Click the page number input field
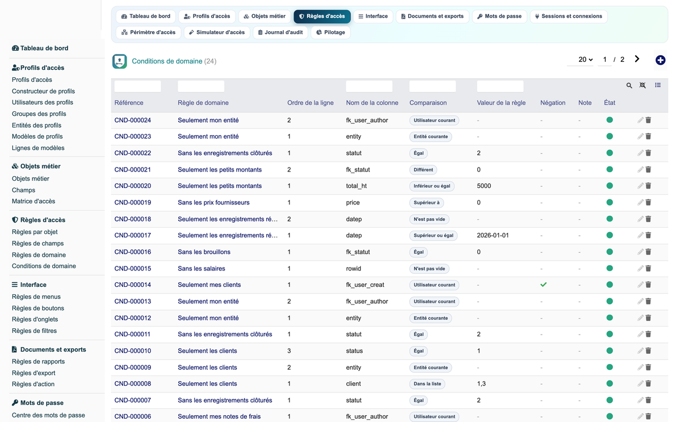The height and width of the screenshot is (422, 681). click(605, 60)
